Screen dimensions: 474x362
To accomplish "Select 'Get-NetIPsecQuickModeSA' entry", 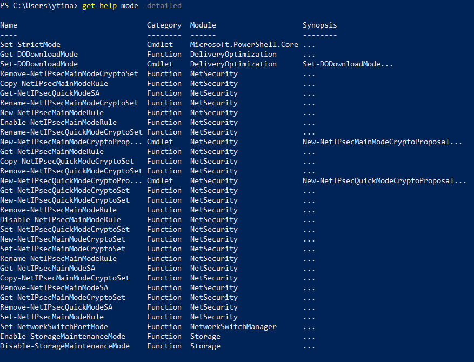I will click(x=50, y=93).
